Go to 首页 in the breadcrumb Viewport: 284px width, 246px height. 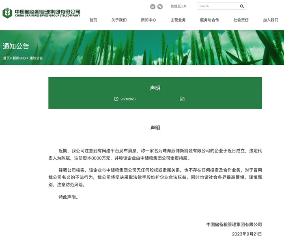(x=6, y=58)
